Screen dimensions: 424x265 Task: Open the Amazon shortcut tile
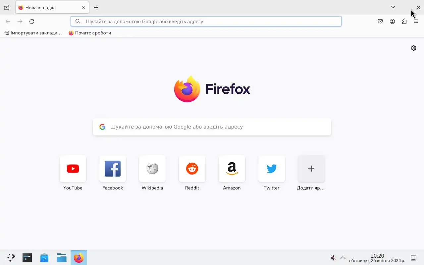[232, 169]
